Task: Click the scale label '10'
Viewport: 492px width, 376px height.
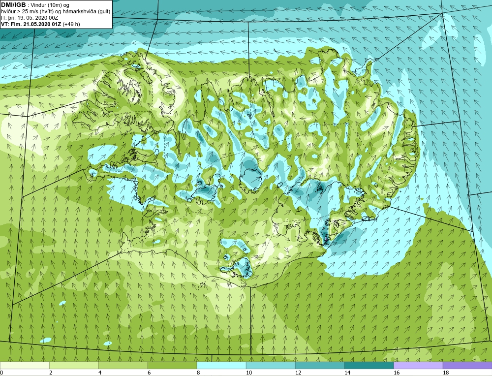Action: (249, 373)
